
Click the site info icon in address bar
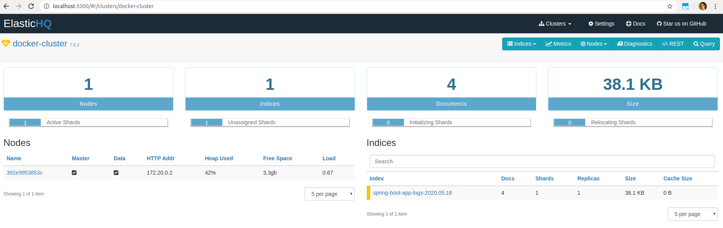point(47,6)
